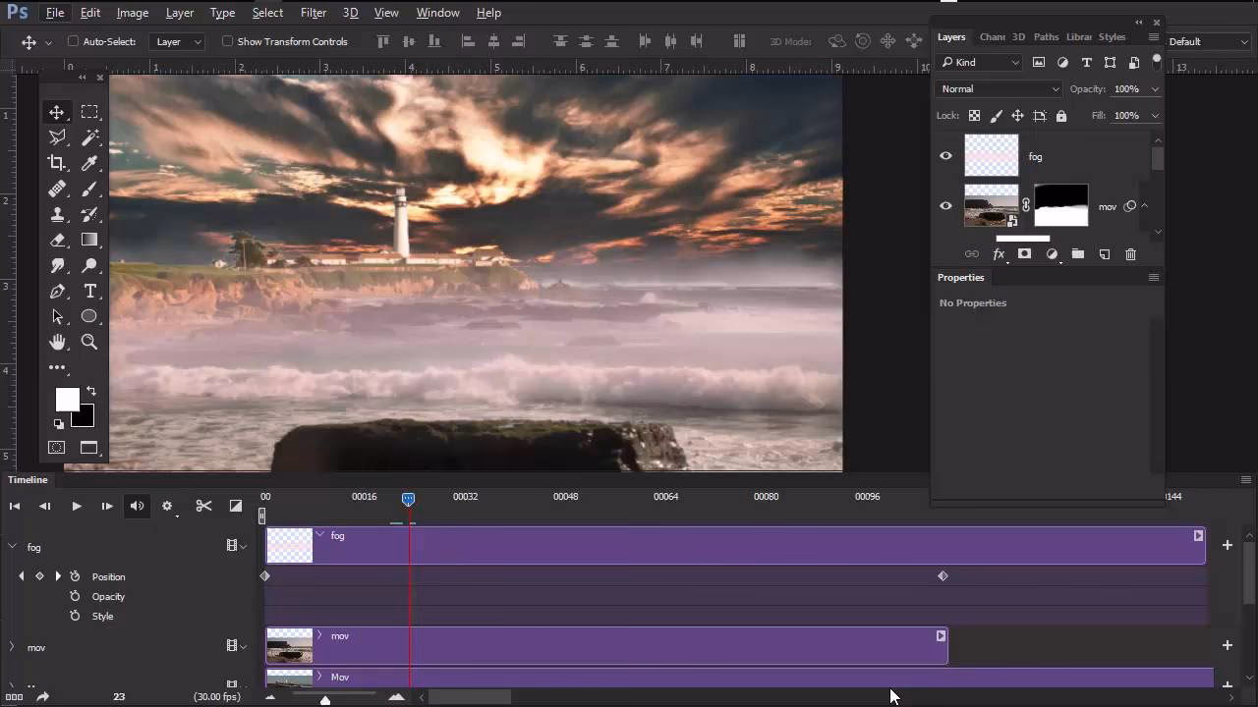Hide the fog layer
Screen dimensions: 1258x707
[x=945, y=155]
